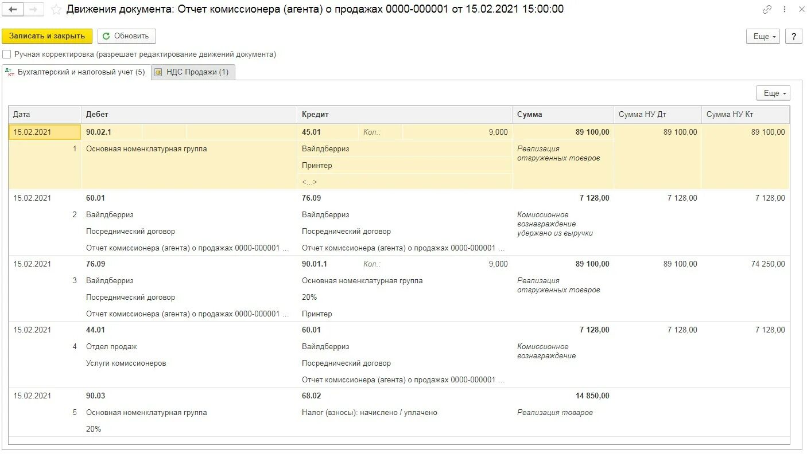This screenshot has height=454, width=807.
Task: Select debit account 44.01 in row 4
Action: coord(95,330)
